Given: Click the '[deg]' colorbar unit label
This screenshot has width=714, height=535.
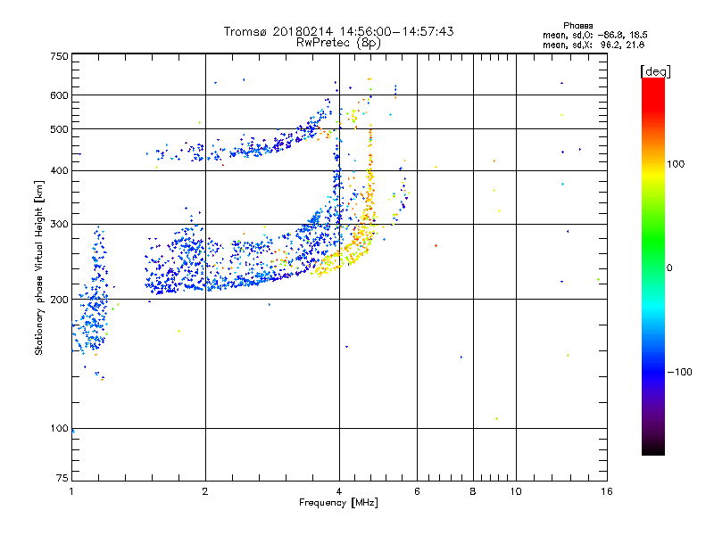Looking at the screenshot, I should click(655, 71).
